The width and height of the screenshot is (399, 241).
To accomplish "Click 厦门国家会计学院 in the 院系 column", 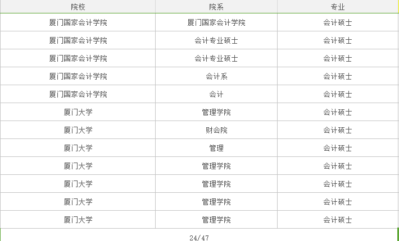I will click(216, 22).
